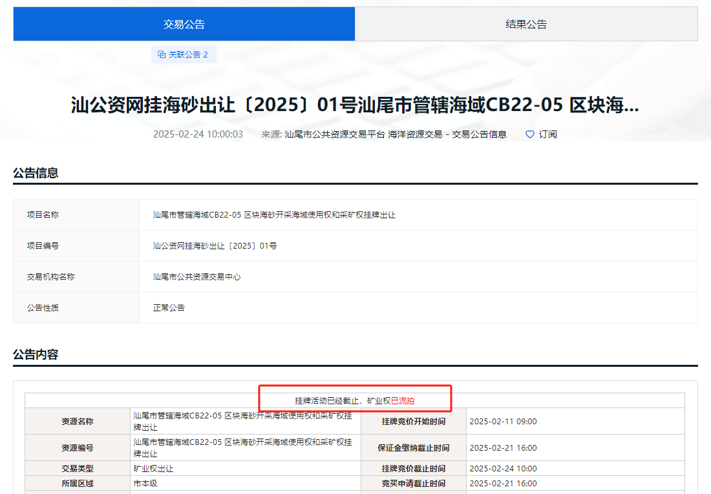Click the 汕尾市公共资源交易中心 cell

coord(196,277)
